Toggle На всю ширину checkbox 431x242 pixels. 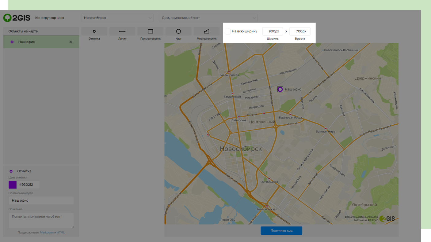pyautogui.click(x=227, y=31)
